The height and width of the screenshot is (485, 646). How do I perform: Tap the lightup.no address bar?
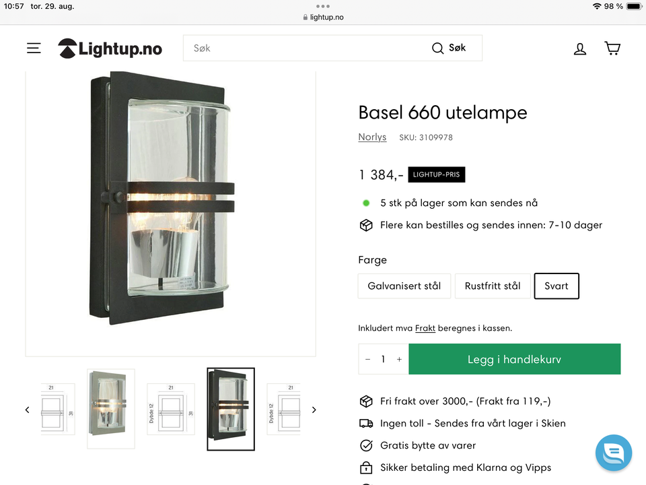(323, 17)
